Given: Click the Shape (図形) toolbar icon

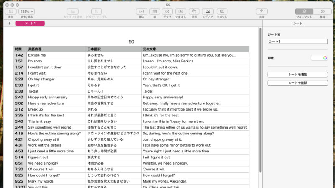Looking at the screenshot, I should 194,11.
